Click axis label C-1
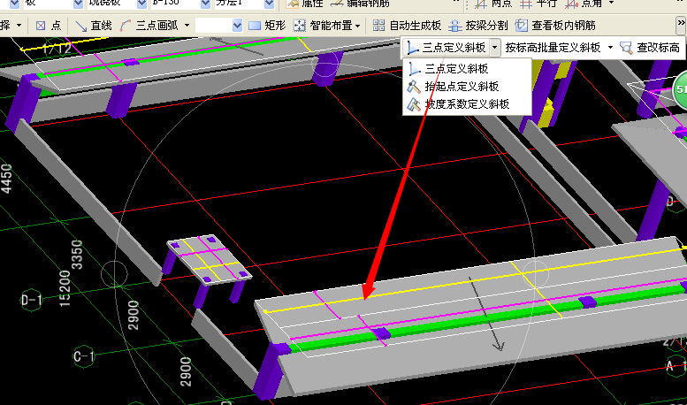Screen dimensions: 687x405 [83, 356]
